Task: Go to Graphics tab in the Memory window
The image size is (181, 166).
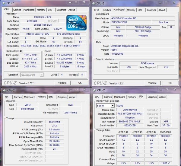Action: [x=62, y=97]
